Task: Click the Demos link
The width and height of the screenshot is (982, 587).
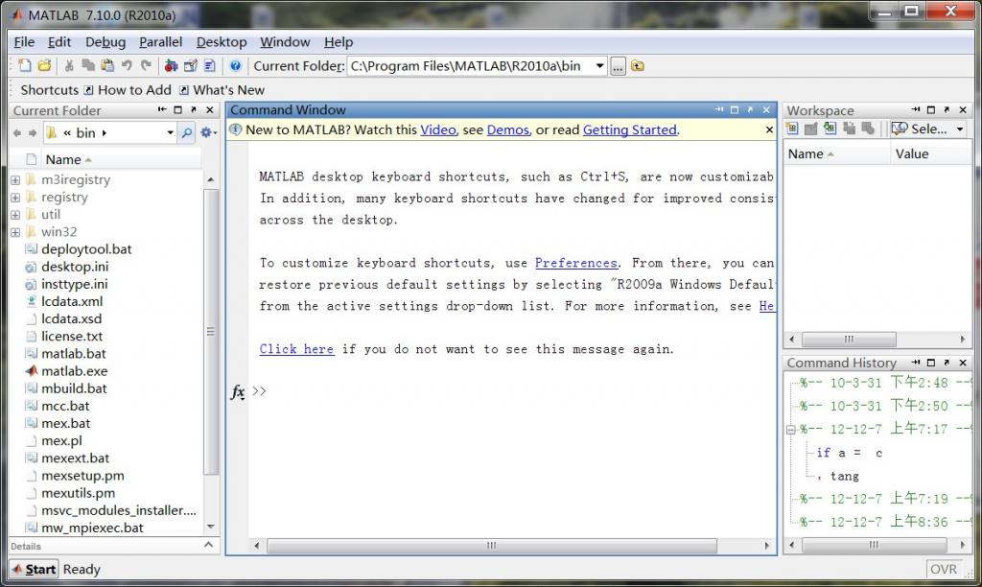Action: [x=508, y=129]
